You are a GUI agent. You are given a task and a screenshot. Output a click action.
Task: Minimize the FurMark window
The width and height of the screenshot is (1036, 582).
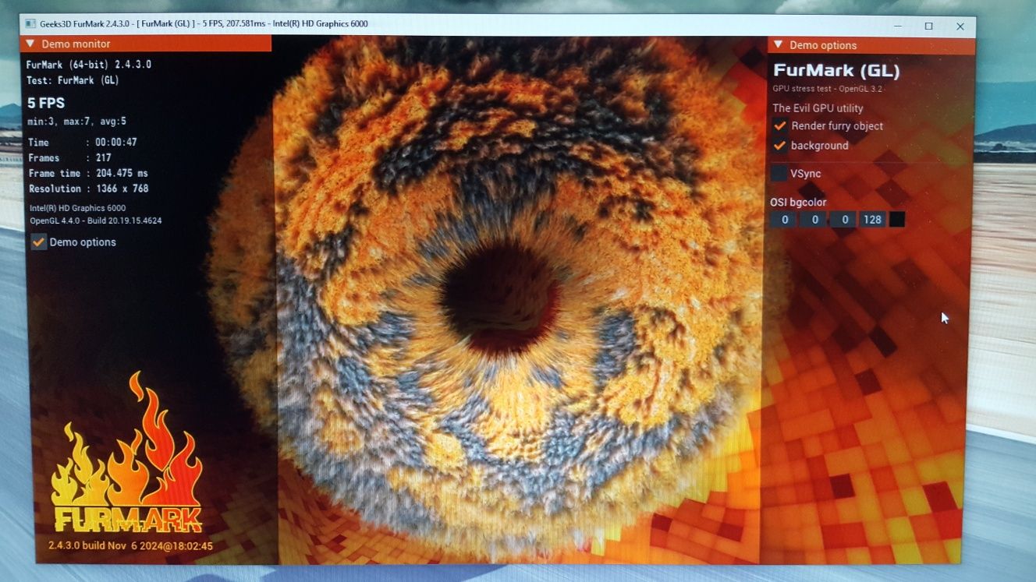896,26
